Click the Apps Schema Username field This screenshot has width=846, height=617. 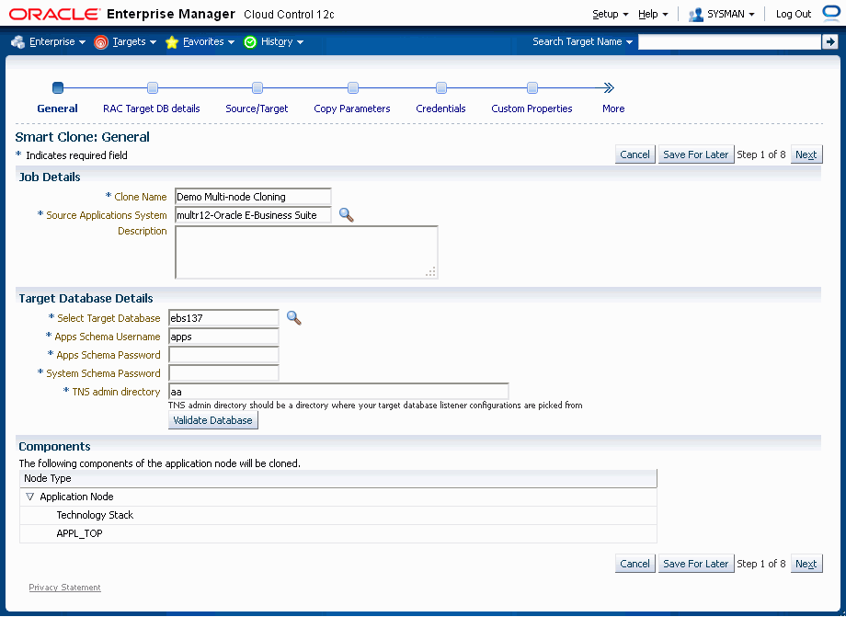(223, 337)
